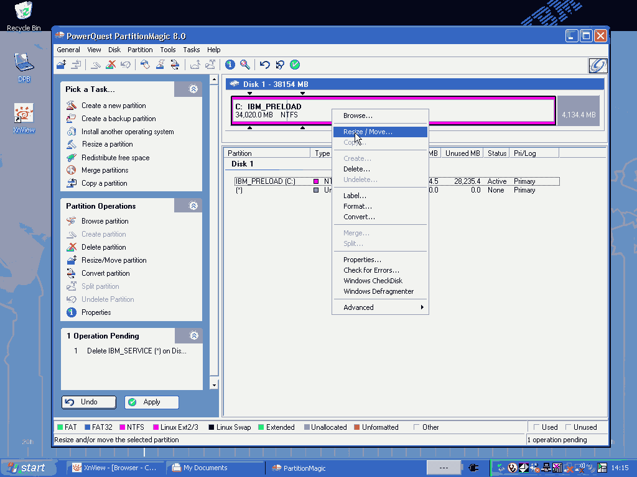Enable the Unused checkbox in legend
Viewport: 637px width, 477px height.
(x=567, y=427)
